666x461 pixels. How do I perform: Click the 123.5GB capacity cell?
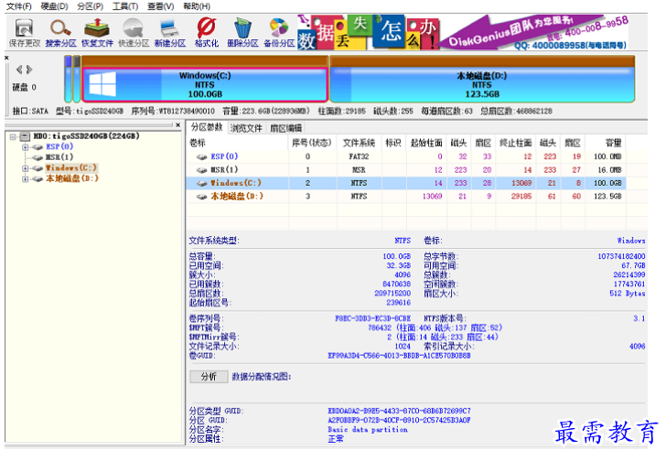(x=607, y=196)
